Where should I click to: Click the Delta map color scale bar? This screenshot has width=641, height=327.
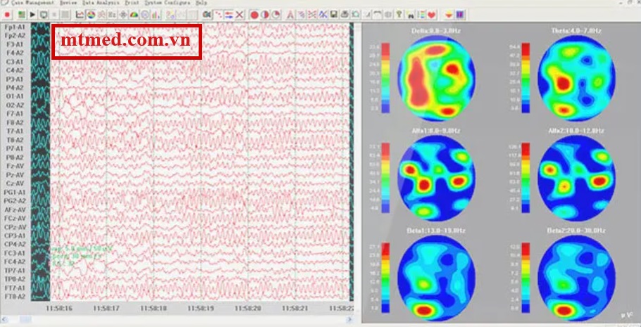[385, 77]
